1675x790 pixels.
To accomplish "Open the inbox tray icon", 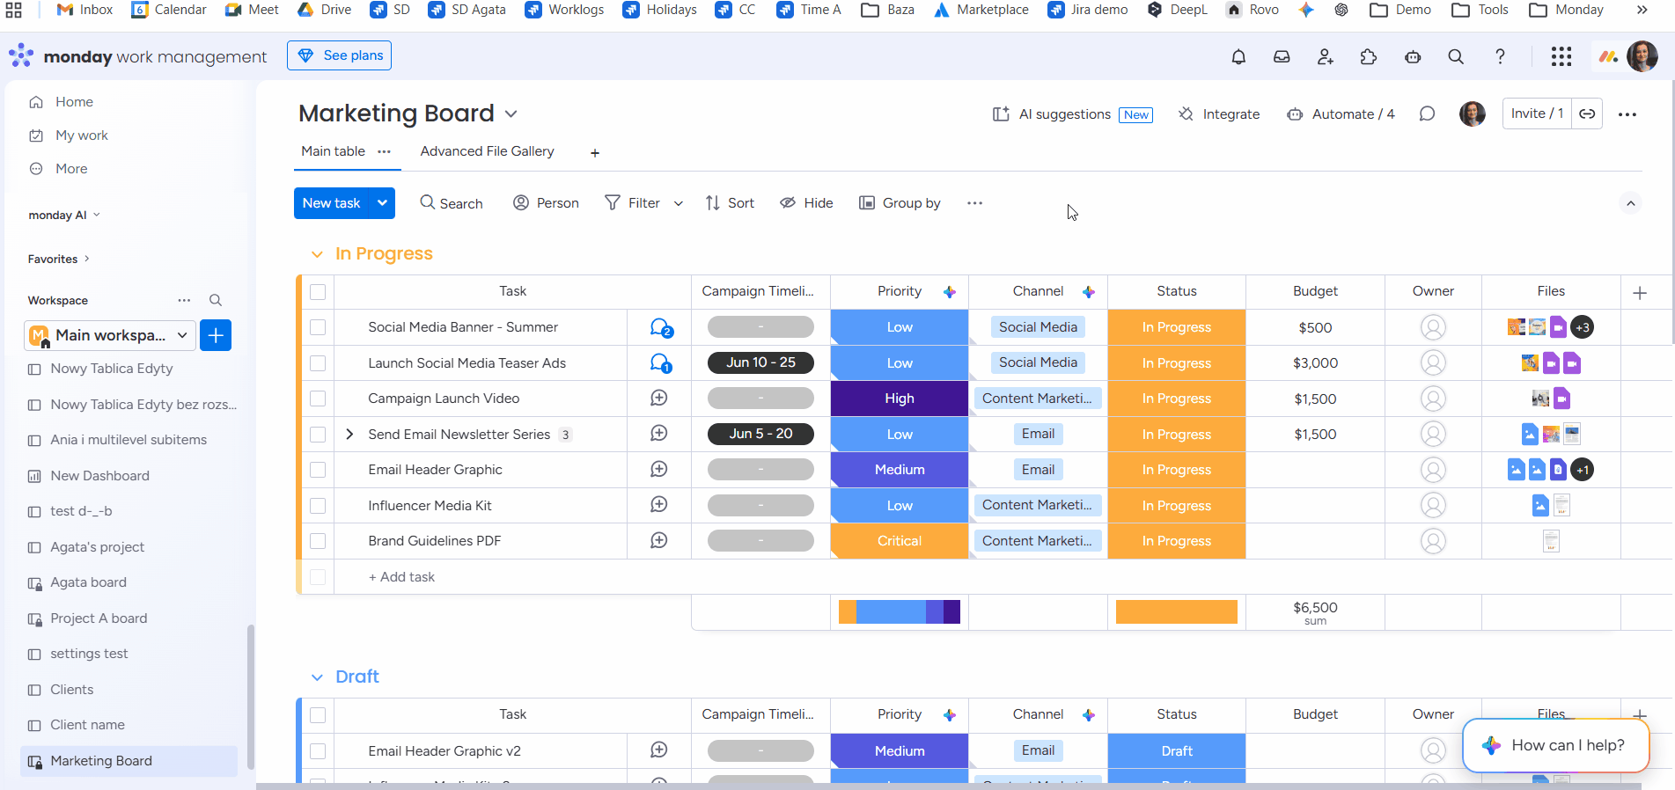I will 1282,57.
